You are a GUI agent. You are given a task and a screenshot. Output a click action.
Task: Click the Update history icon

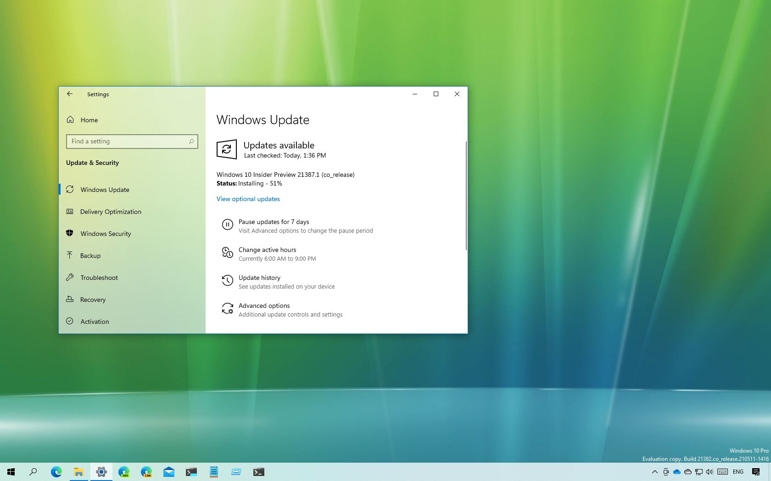pos(227,280)
